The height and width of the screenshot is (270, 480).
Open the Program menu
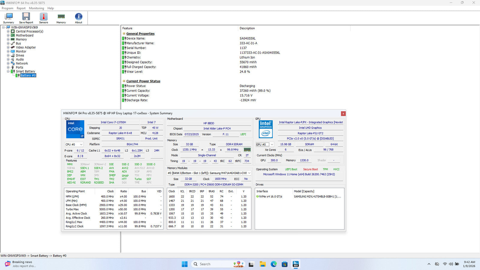pos(7,8)
